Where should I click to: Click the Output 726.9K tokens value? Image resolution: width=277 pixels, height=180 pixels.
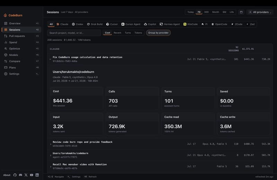tap(117, 126)
